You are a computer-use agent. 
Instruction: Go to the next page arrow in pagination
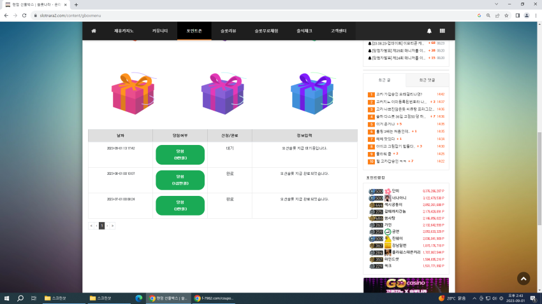pos(107,226)
